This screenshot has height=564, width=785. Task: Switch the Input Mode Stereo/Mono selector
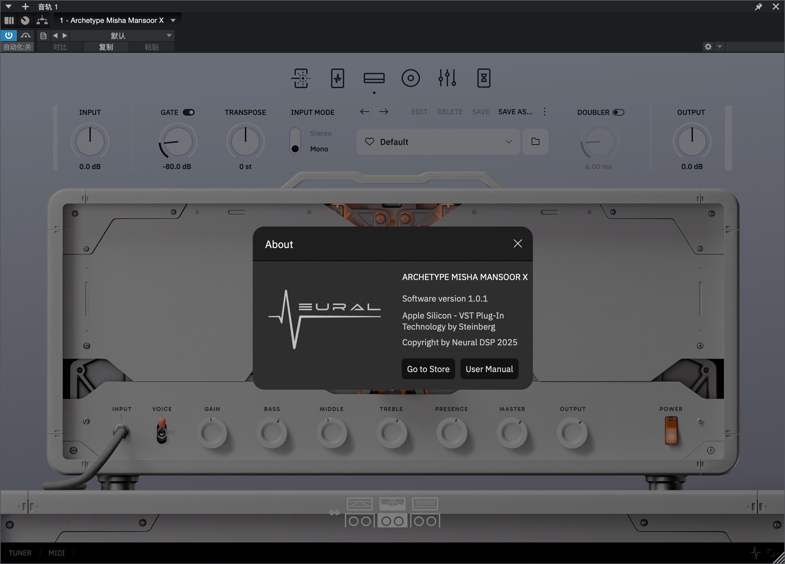(x=295, y=141)
